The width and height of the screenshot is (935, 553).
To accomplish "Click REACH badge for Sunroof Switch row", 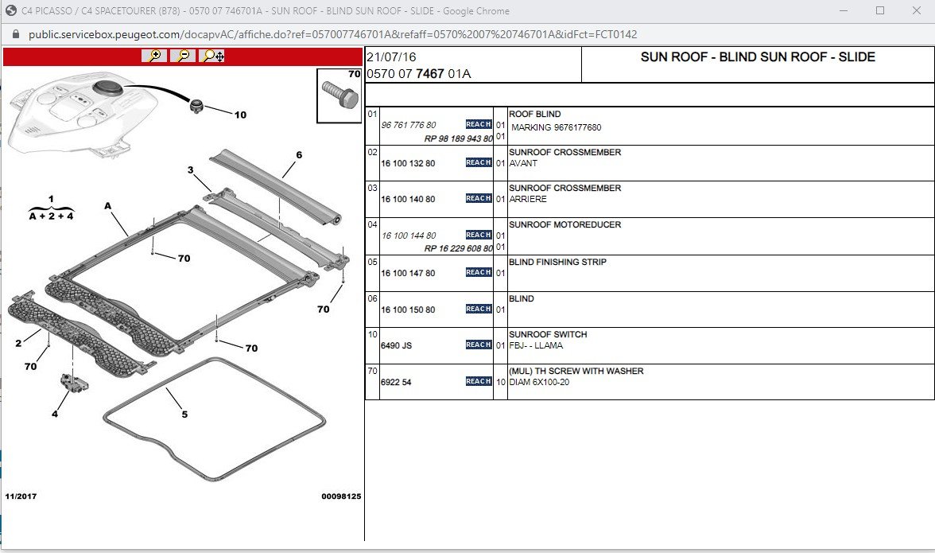I will [479, 345].
